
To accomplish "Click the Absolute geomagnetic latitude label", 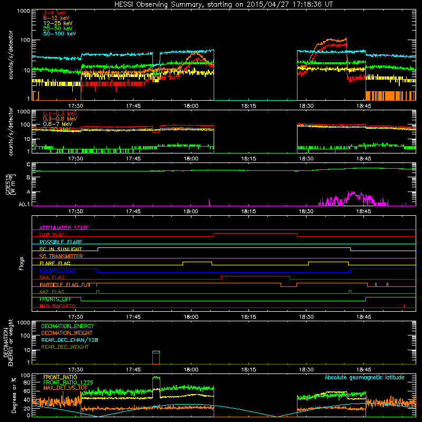I will [x=365, y=377].
